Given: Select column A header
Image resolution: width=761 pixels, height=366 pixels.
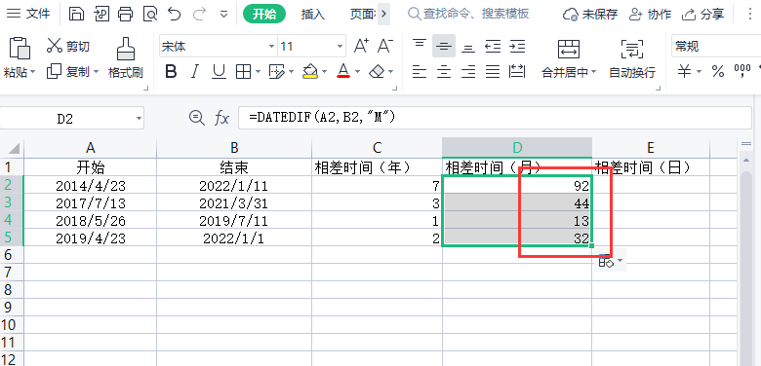Looking at the screenshot, I should (91, 148).
